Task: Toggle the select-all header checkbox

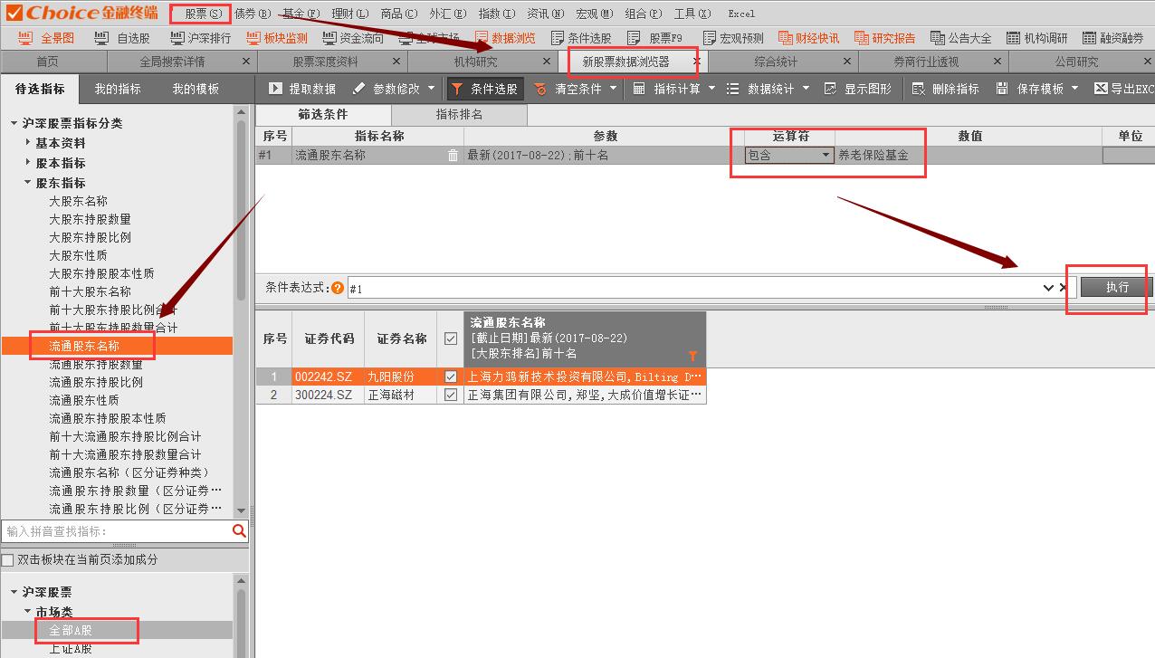Action: coord(451,339)
